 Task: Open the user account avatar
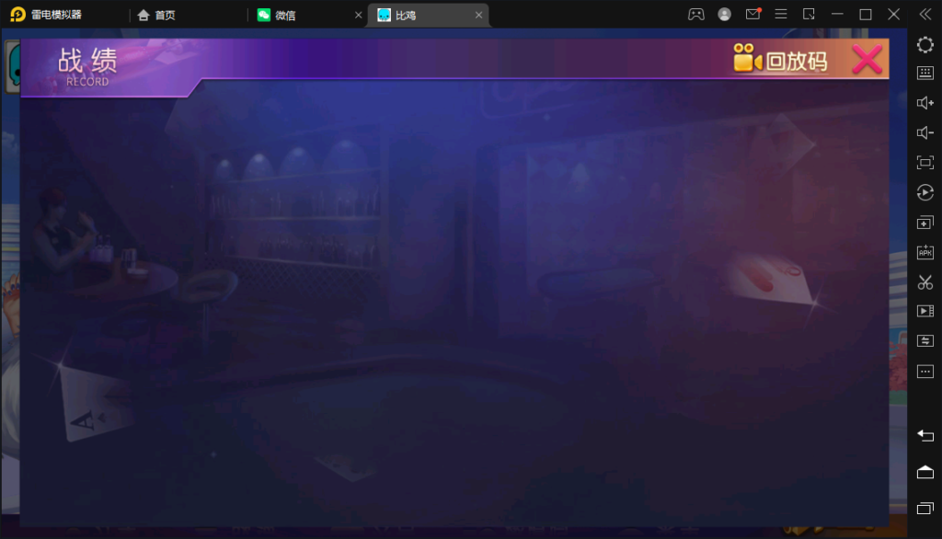coord(725,15)
